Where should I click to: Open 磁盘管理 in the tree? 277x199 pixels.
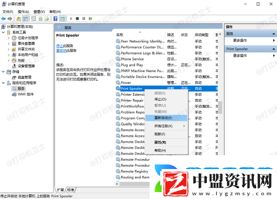click(24, 77)
